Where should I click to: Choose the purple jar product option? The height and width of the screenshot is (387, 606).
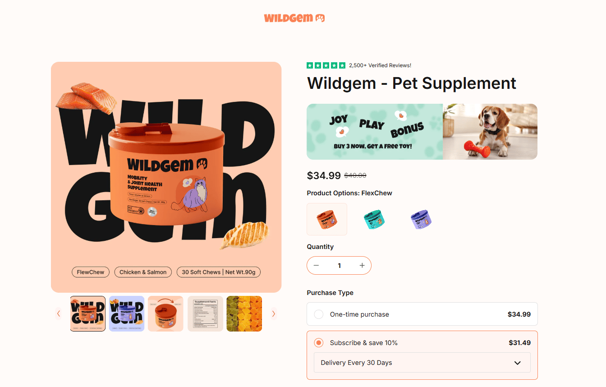coord(421,219)
